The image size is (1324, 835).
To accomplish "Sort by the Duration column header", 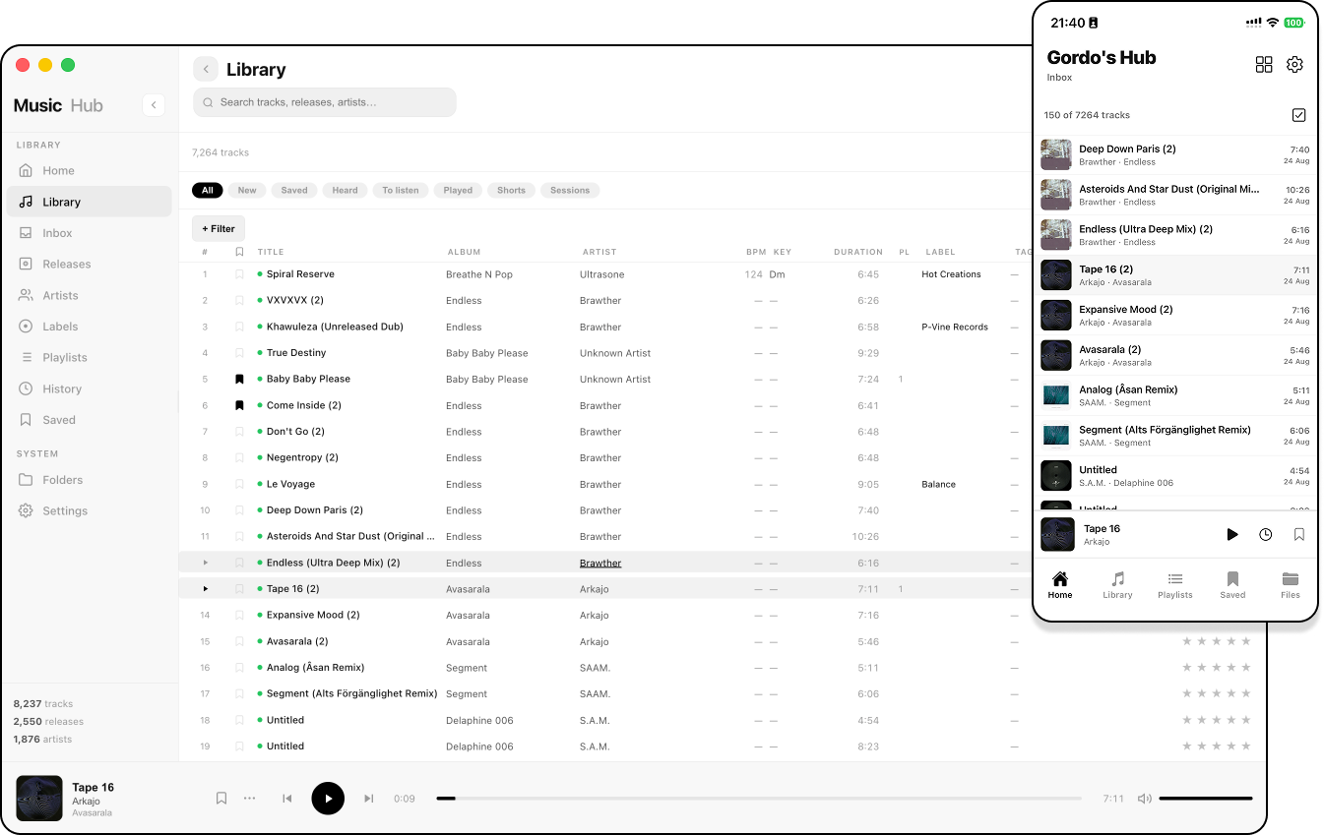I will (x=858, y=252).
